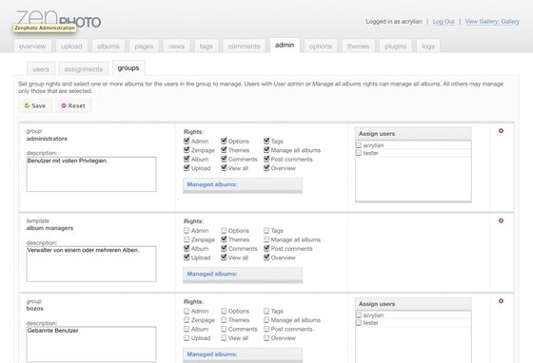Click the 'bozos' group name

click(35, 309)
